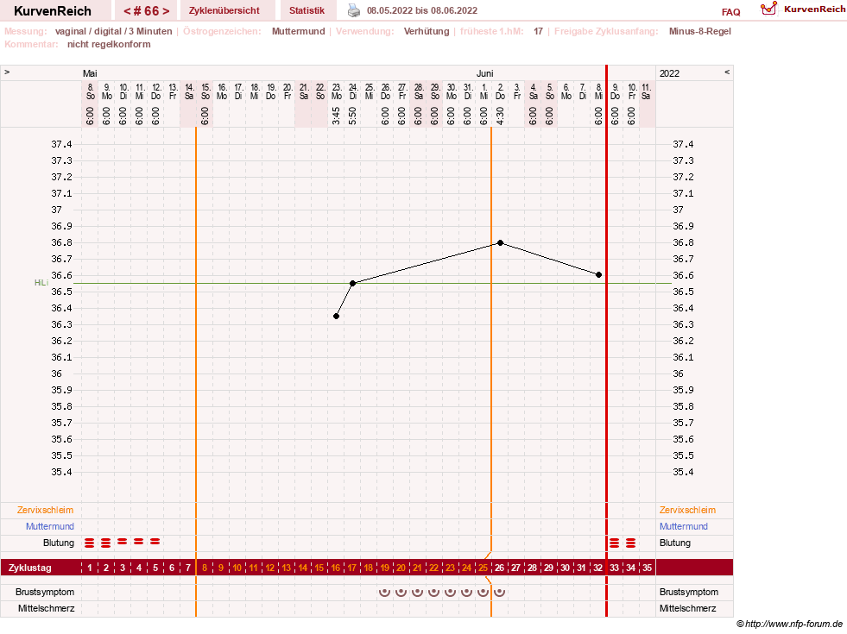847x634 pixels.
Task: Click the 5:50 measurement time on 24. Di
Action: (353, 116)
